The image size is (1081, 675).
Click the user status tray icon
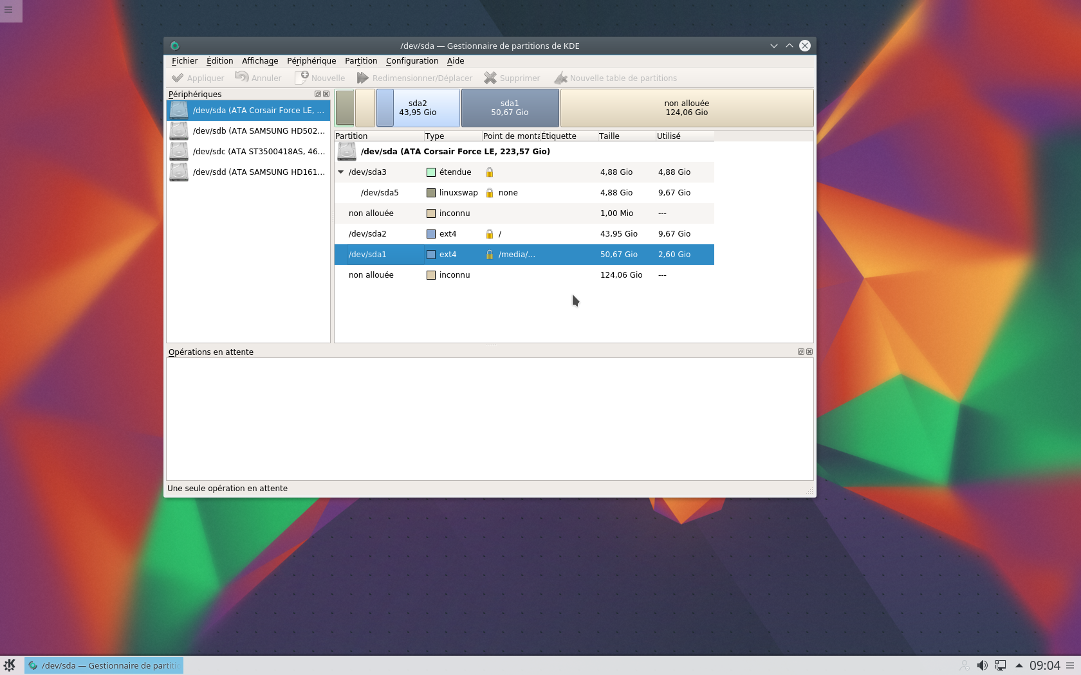coord(963,665)
